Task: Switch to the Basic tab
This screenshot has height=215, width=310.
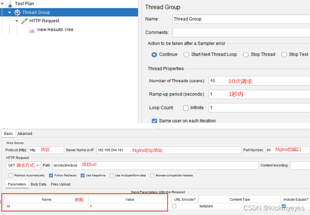Action: 8,134
